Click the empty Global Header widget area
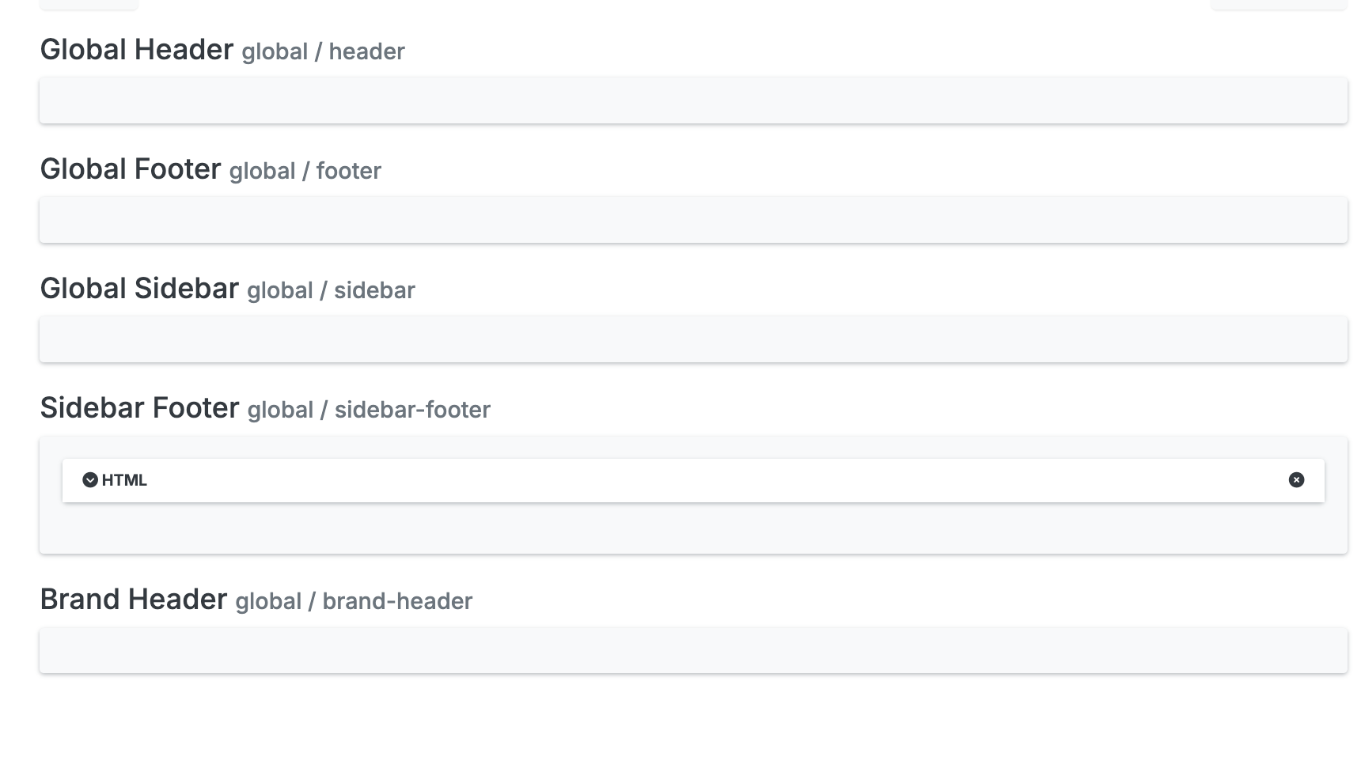Image resolution: width=1361 pixels, height=772 pixels. click(693, 100)
